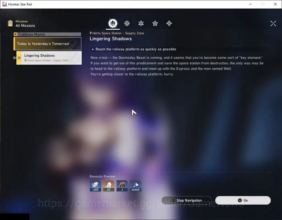Select Today Is Yesterday's Tomorrow mission

click(48, 44)
